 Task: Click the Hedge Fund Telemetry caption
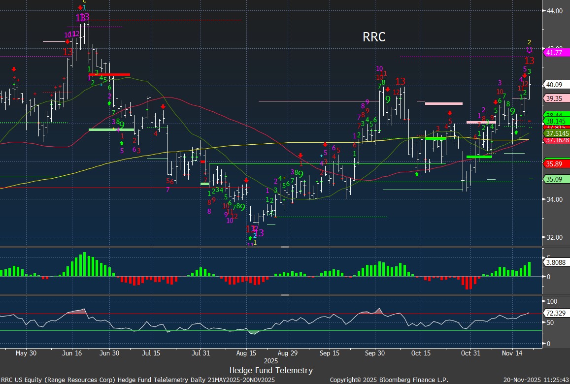(271, 370)
